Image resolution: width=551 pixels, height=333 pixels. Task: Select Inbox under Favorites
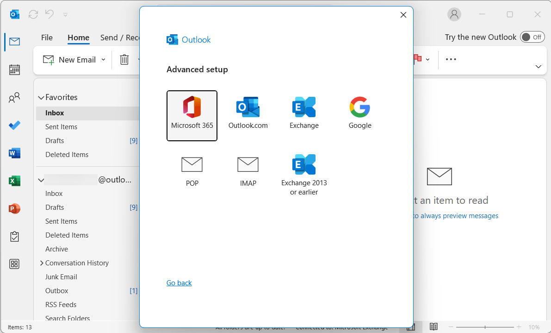54,113
